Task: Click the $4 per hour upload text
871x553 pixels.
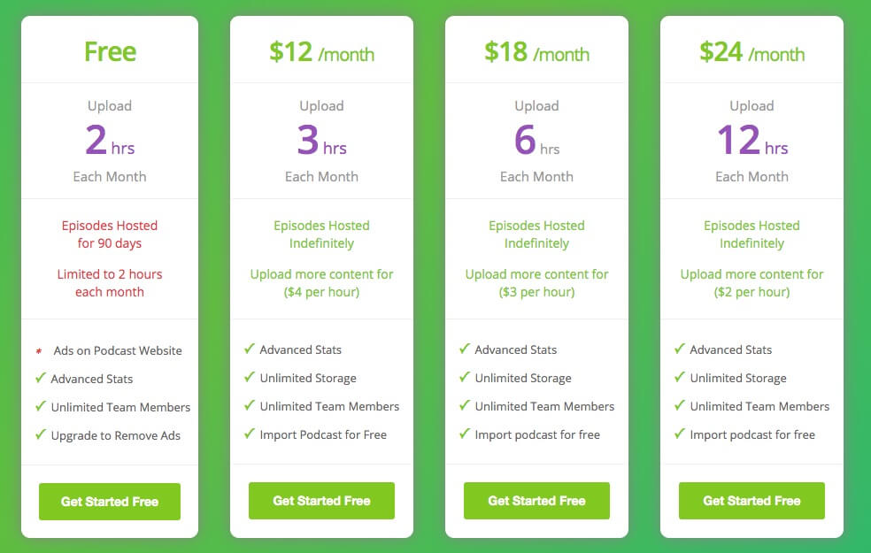Action: [x=321, y=292]
